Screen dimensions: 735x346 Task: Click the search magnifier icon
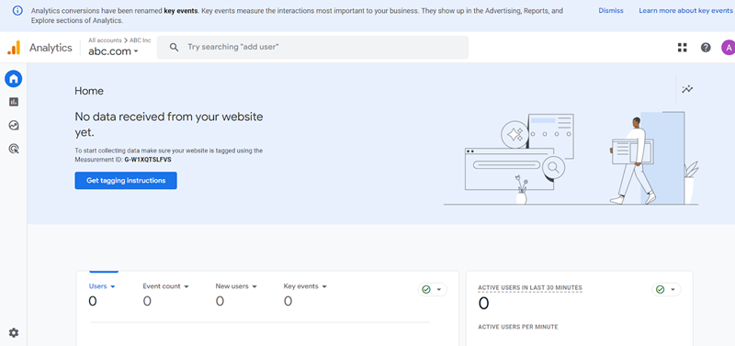(x=174, y=48)
